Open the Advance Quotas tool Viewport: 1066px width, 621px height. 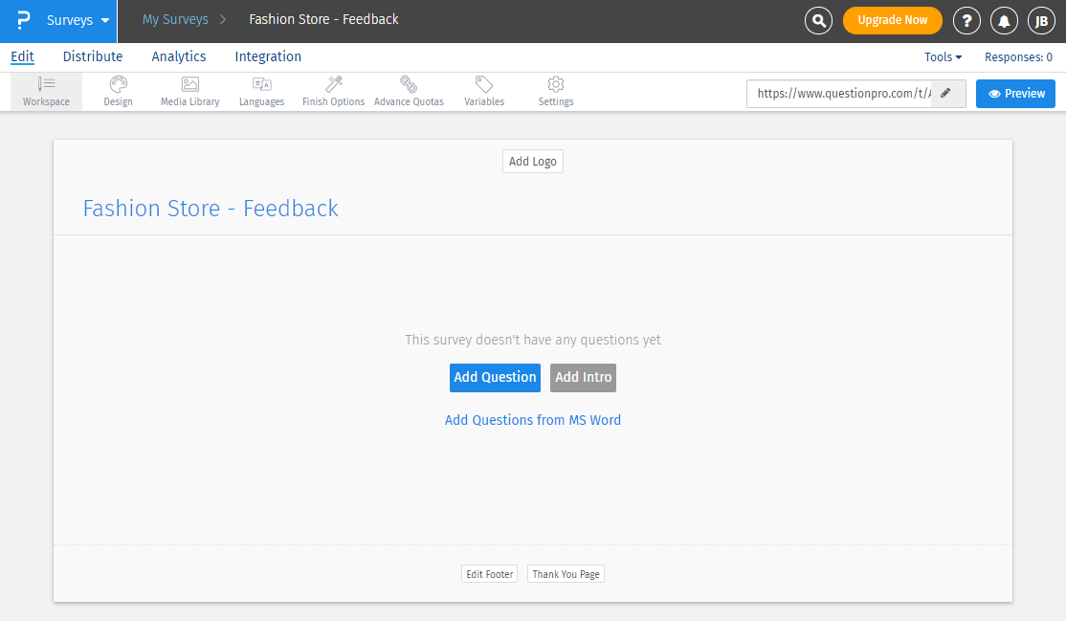pyautogui.click(x=409, y=91)
